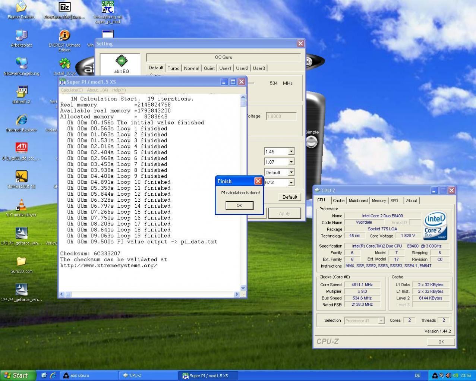Confirm the Finish dialog with OK
476x381 pixels.
[x=239, y=205]
